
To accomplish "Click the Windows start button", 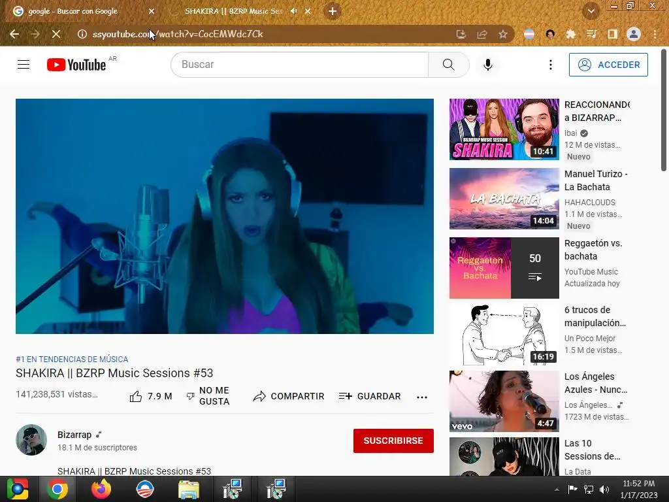I will point(18,489).
